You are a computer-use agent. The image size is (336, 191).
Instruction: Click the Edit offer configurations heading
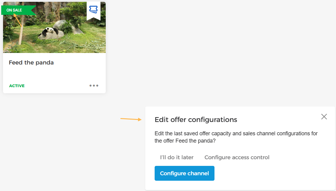(196, 120)
